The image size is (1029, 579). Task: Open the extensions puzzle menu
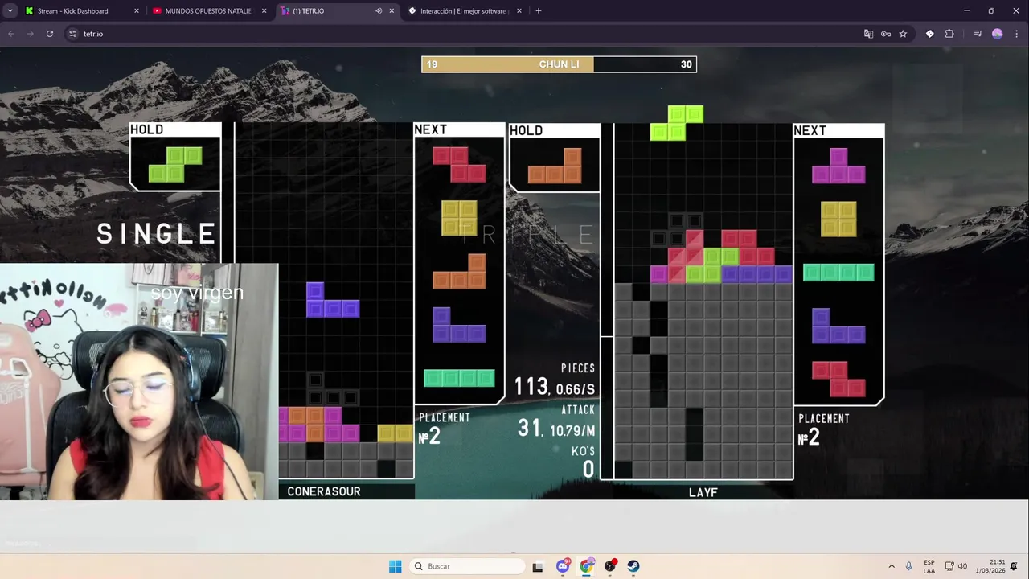[x=949, y=34]
